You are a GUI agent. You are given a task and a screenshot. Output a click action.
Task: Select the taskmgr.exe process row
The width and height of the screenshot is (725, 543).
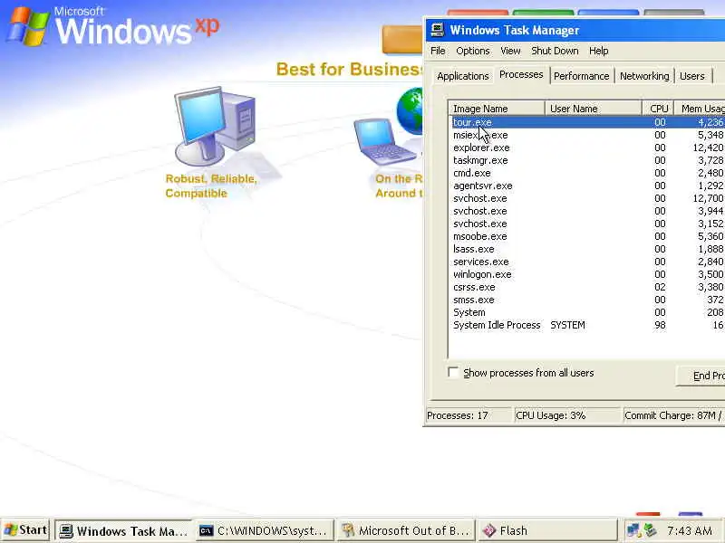tap(588, 160)
